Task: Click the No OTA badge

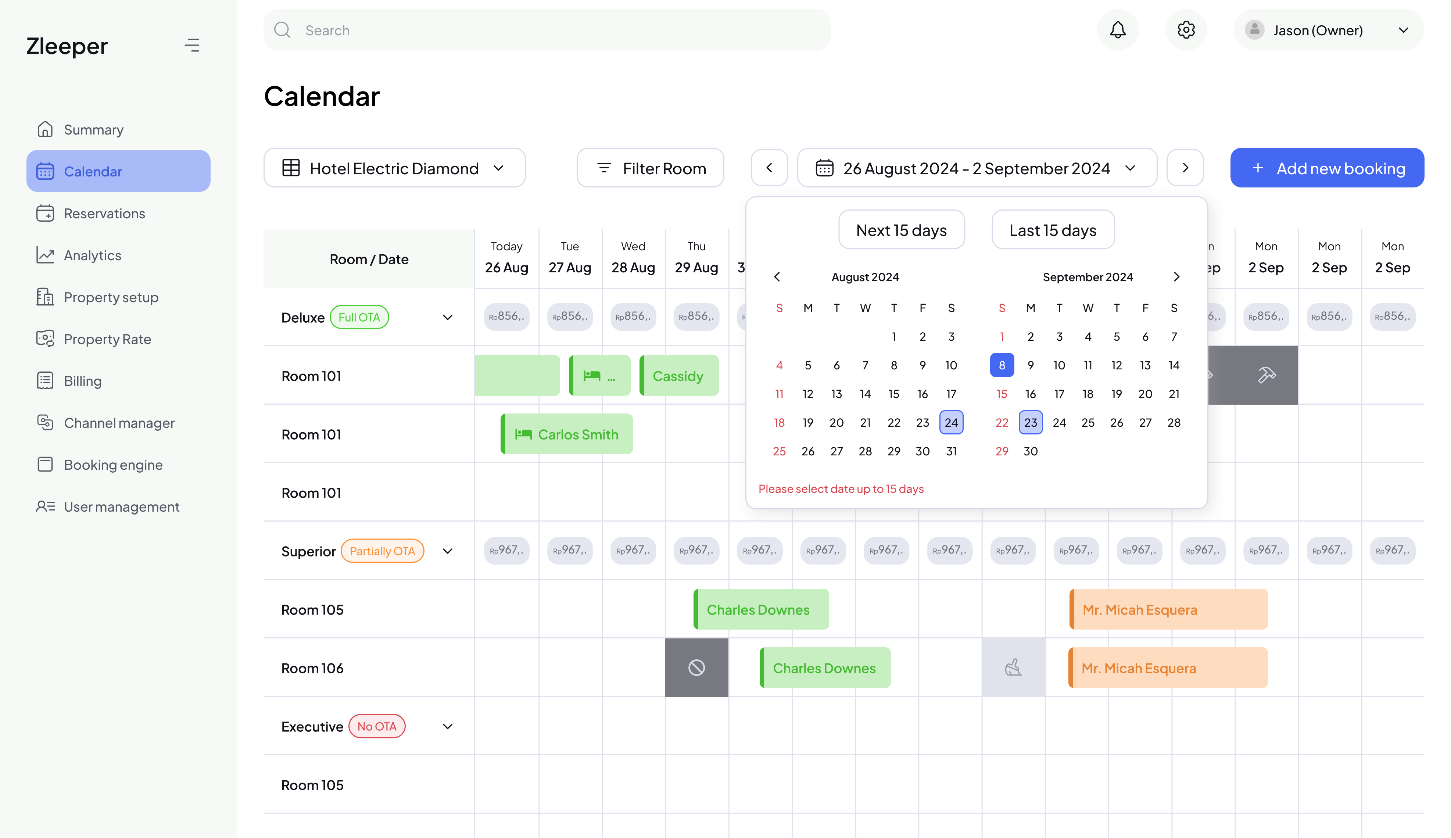Action: tap(377, 726)
